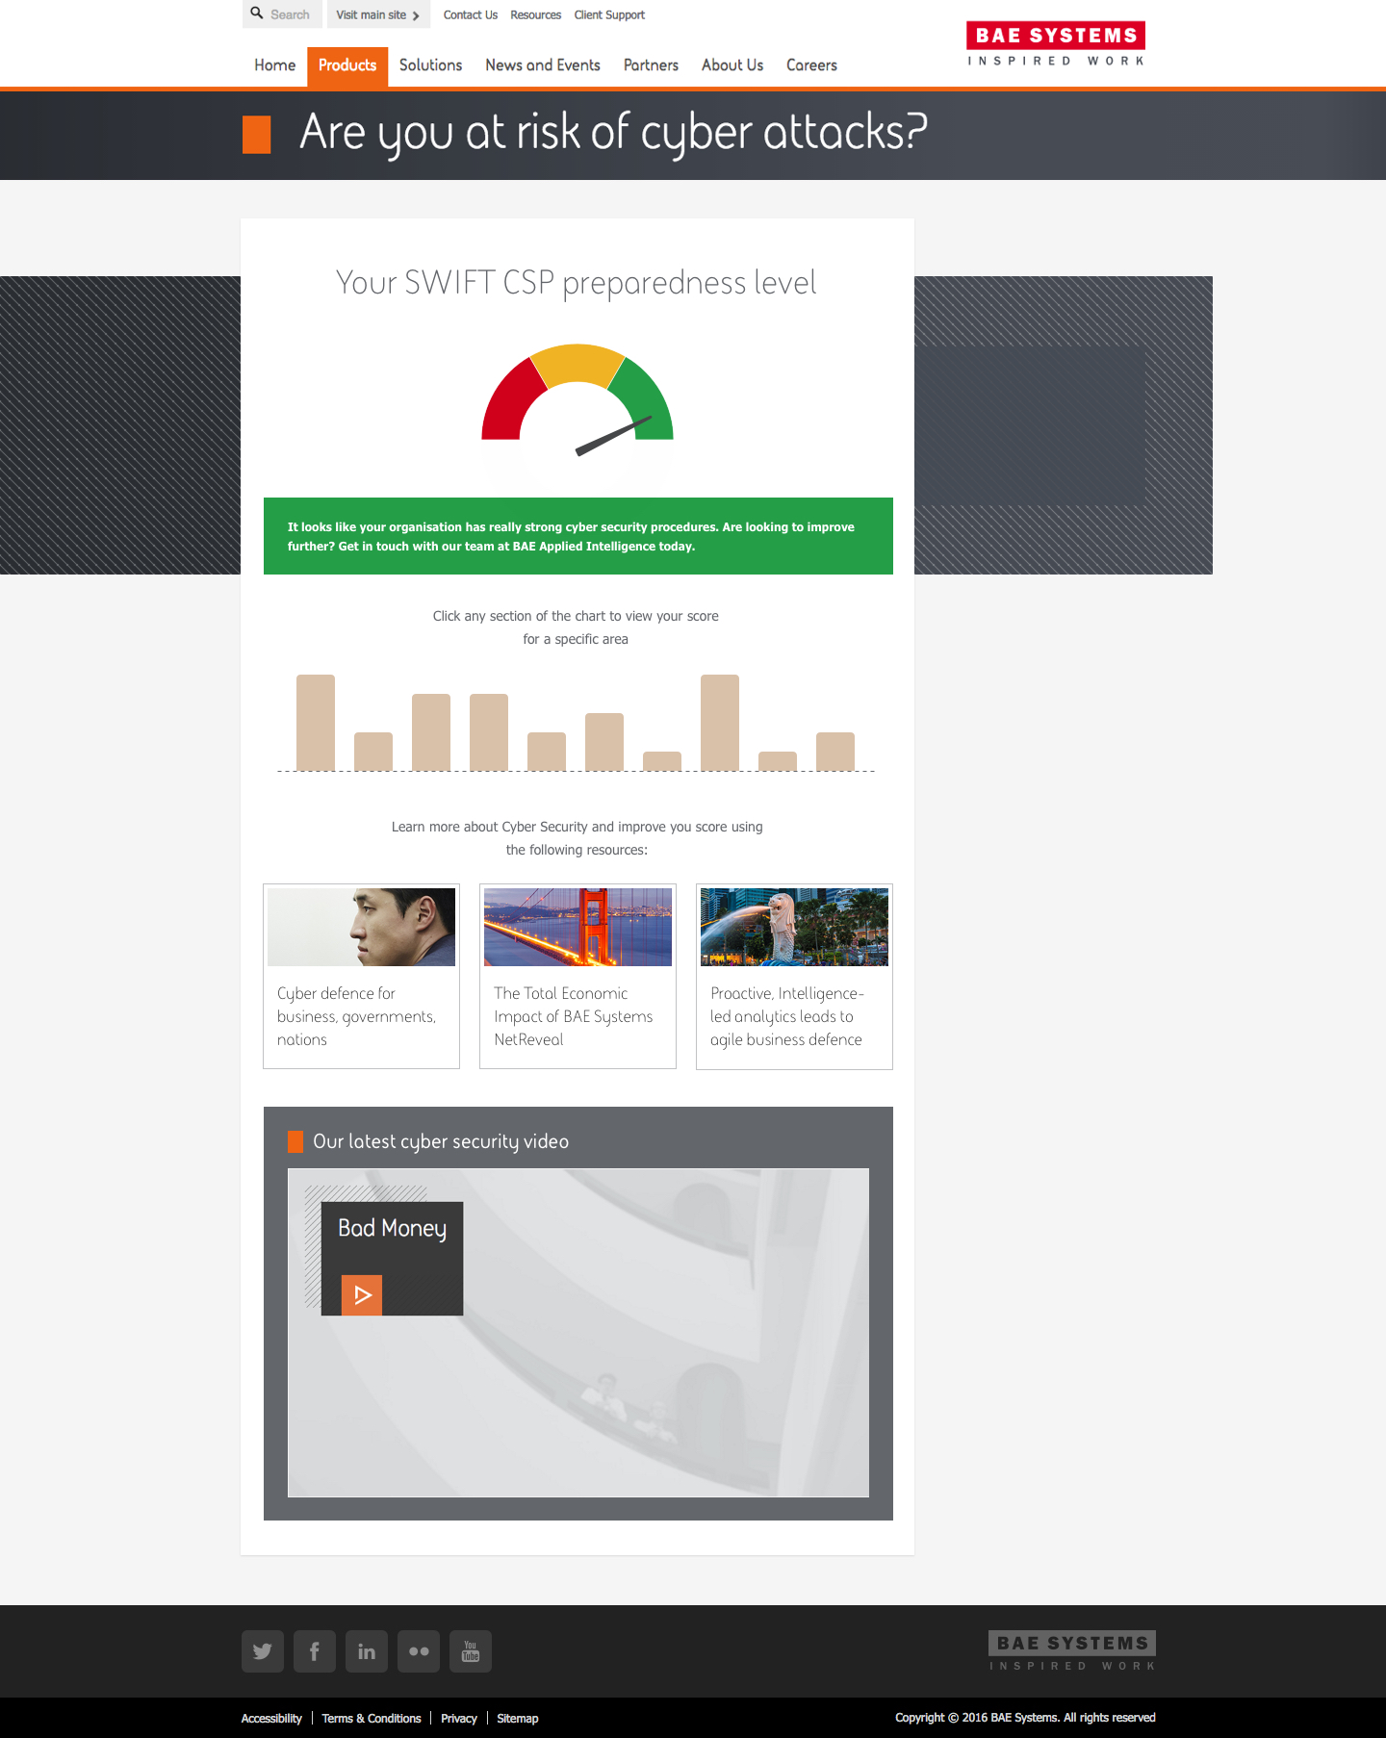The width and height of the screenshot is (1386, 1738).
Task: Go to Home menu item
Action: point(275,65)
